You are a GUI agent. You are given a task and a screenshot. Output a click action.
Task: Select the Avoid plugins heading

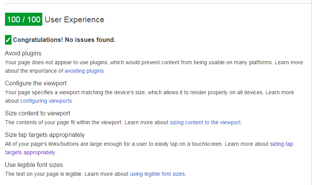[x=23, y=53]
